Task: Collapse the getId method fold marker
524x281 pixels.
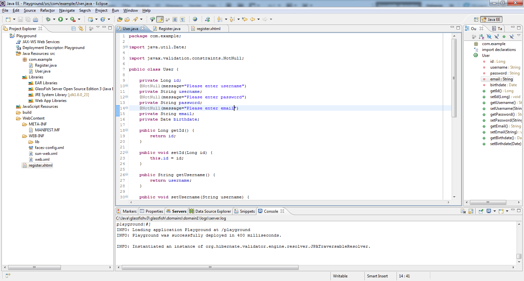Action: coord(127,130)
